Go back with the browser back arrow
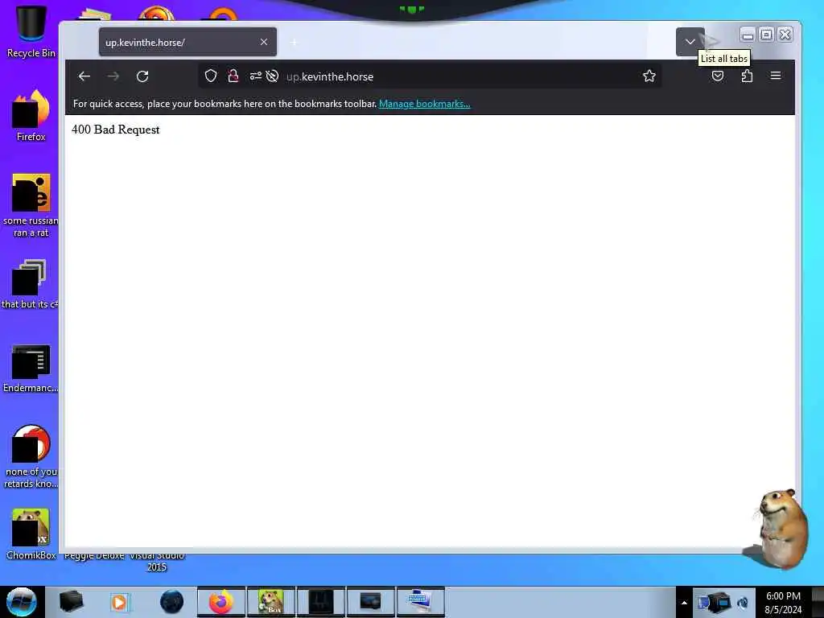Image resolution: width=824 pixels, height=618 pixels. coord(84,76)
